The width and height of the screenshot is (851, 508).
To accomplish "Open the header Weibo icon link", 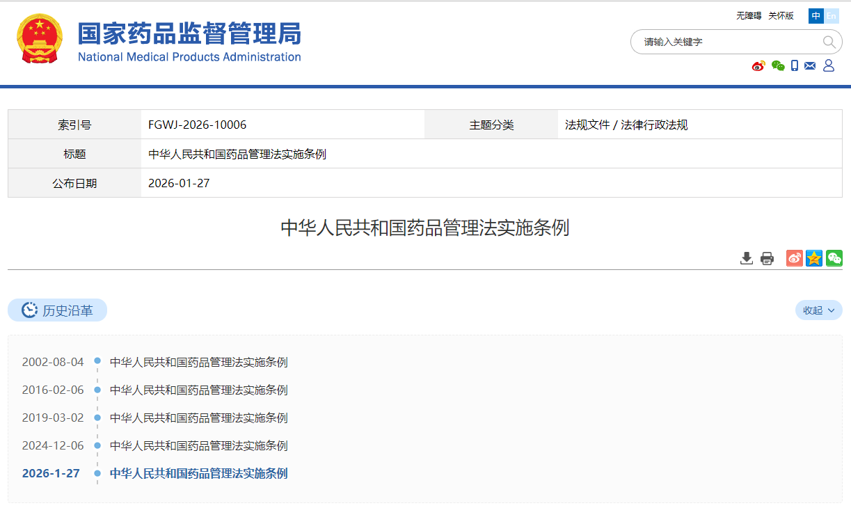I will click(x=758, y=66).
